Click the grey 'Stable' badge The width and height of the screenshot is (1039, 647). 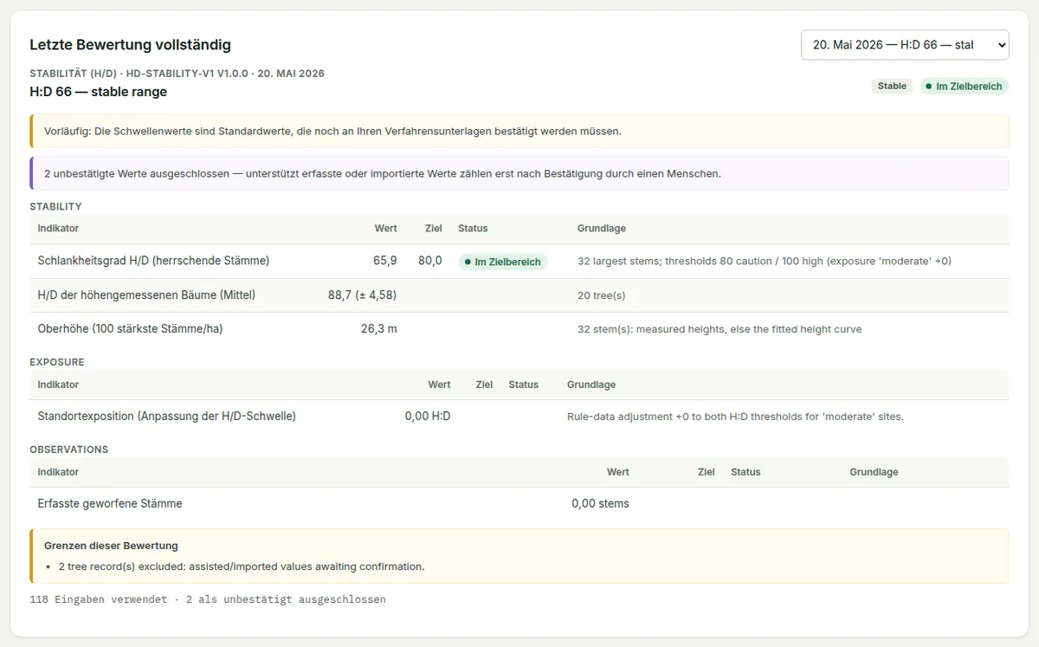(x=892, y=87)
